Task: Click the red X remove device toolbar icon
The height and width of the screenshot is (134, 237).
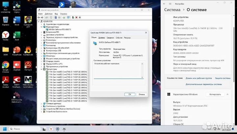Action: (76, 17)
